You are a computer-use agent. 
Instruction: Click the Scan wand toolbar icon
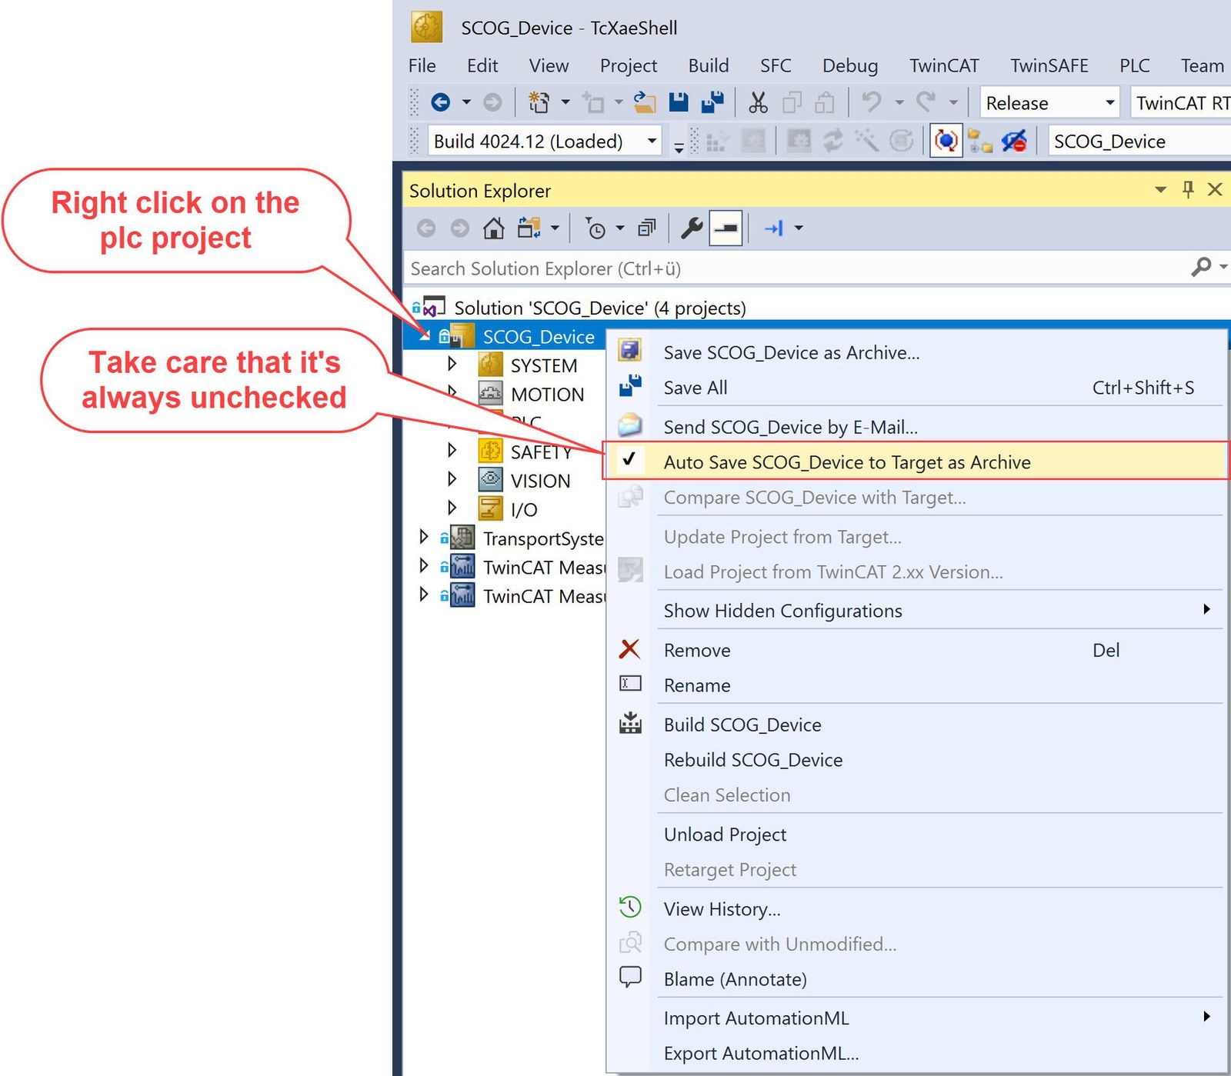coord(866,141)
